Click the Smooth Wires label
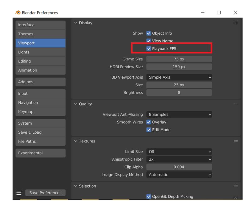Viewport: 251px width, 206px height. tap(130, 122)
